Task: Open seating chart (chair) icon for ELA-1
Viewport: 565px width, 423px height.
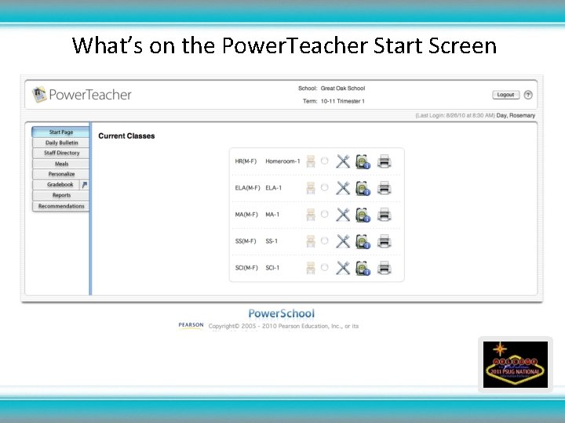Action: point(311,188)
